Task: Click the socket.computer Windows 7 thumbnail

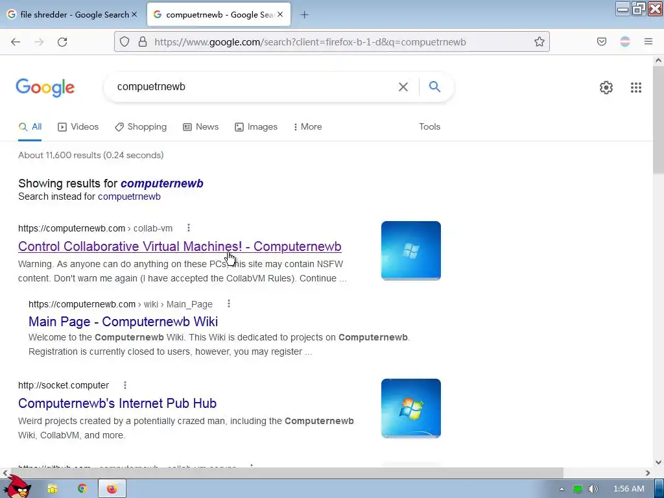Action: pos(410,409)
